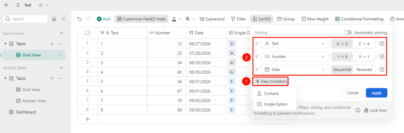The width and height of the screenshot is (404, 133).
Task: Choose Single Option from condition menu
Action: click(275, 104)
